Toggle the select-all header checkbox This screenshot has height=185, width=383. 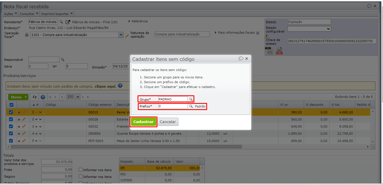(11, 105)
